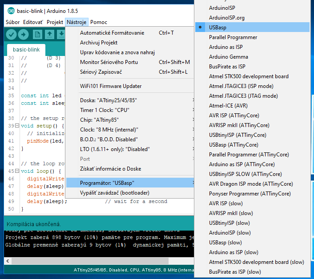
Task: Select Atmel STK500 development board
Action: coord(252,76)
